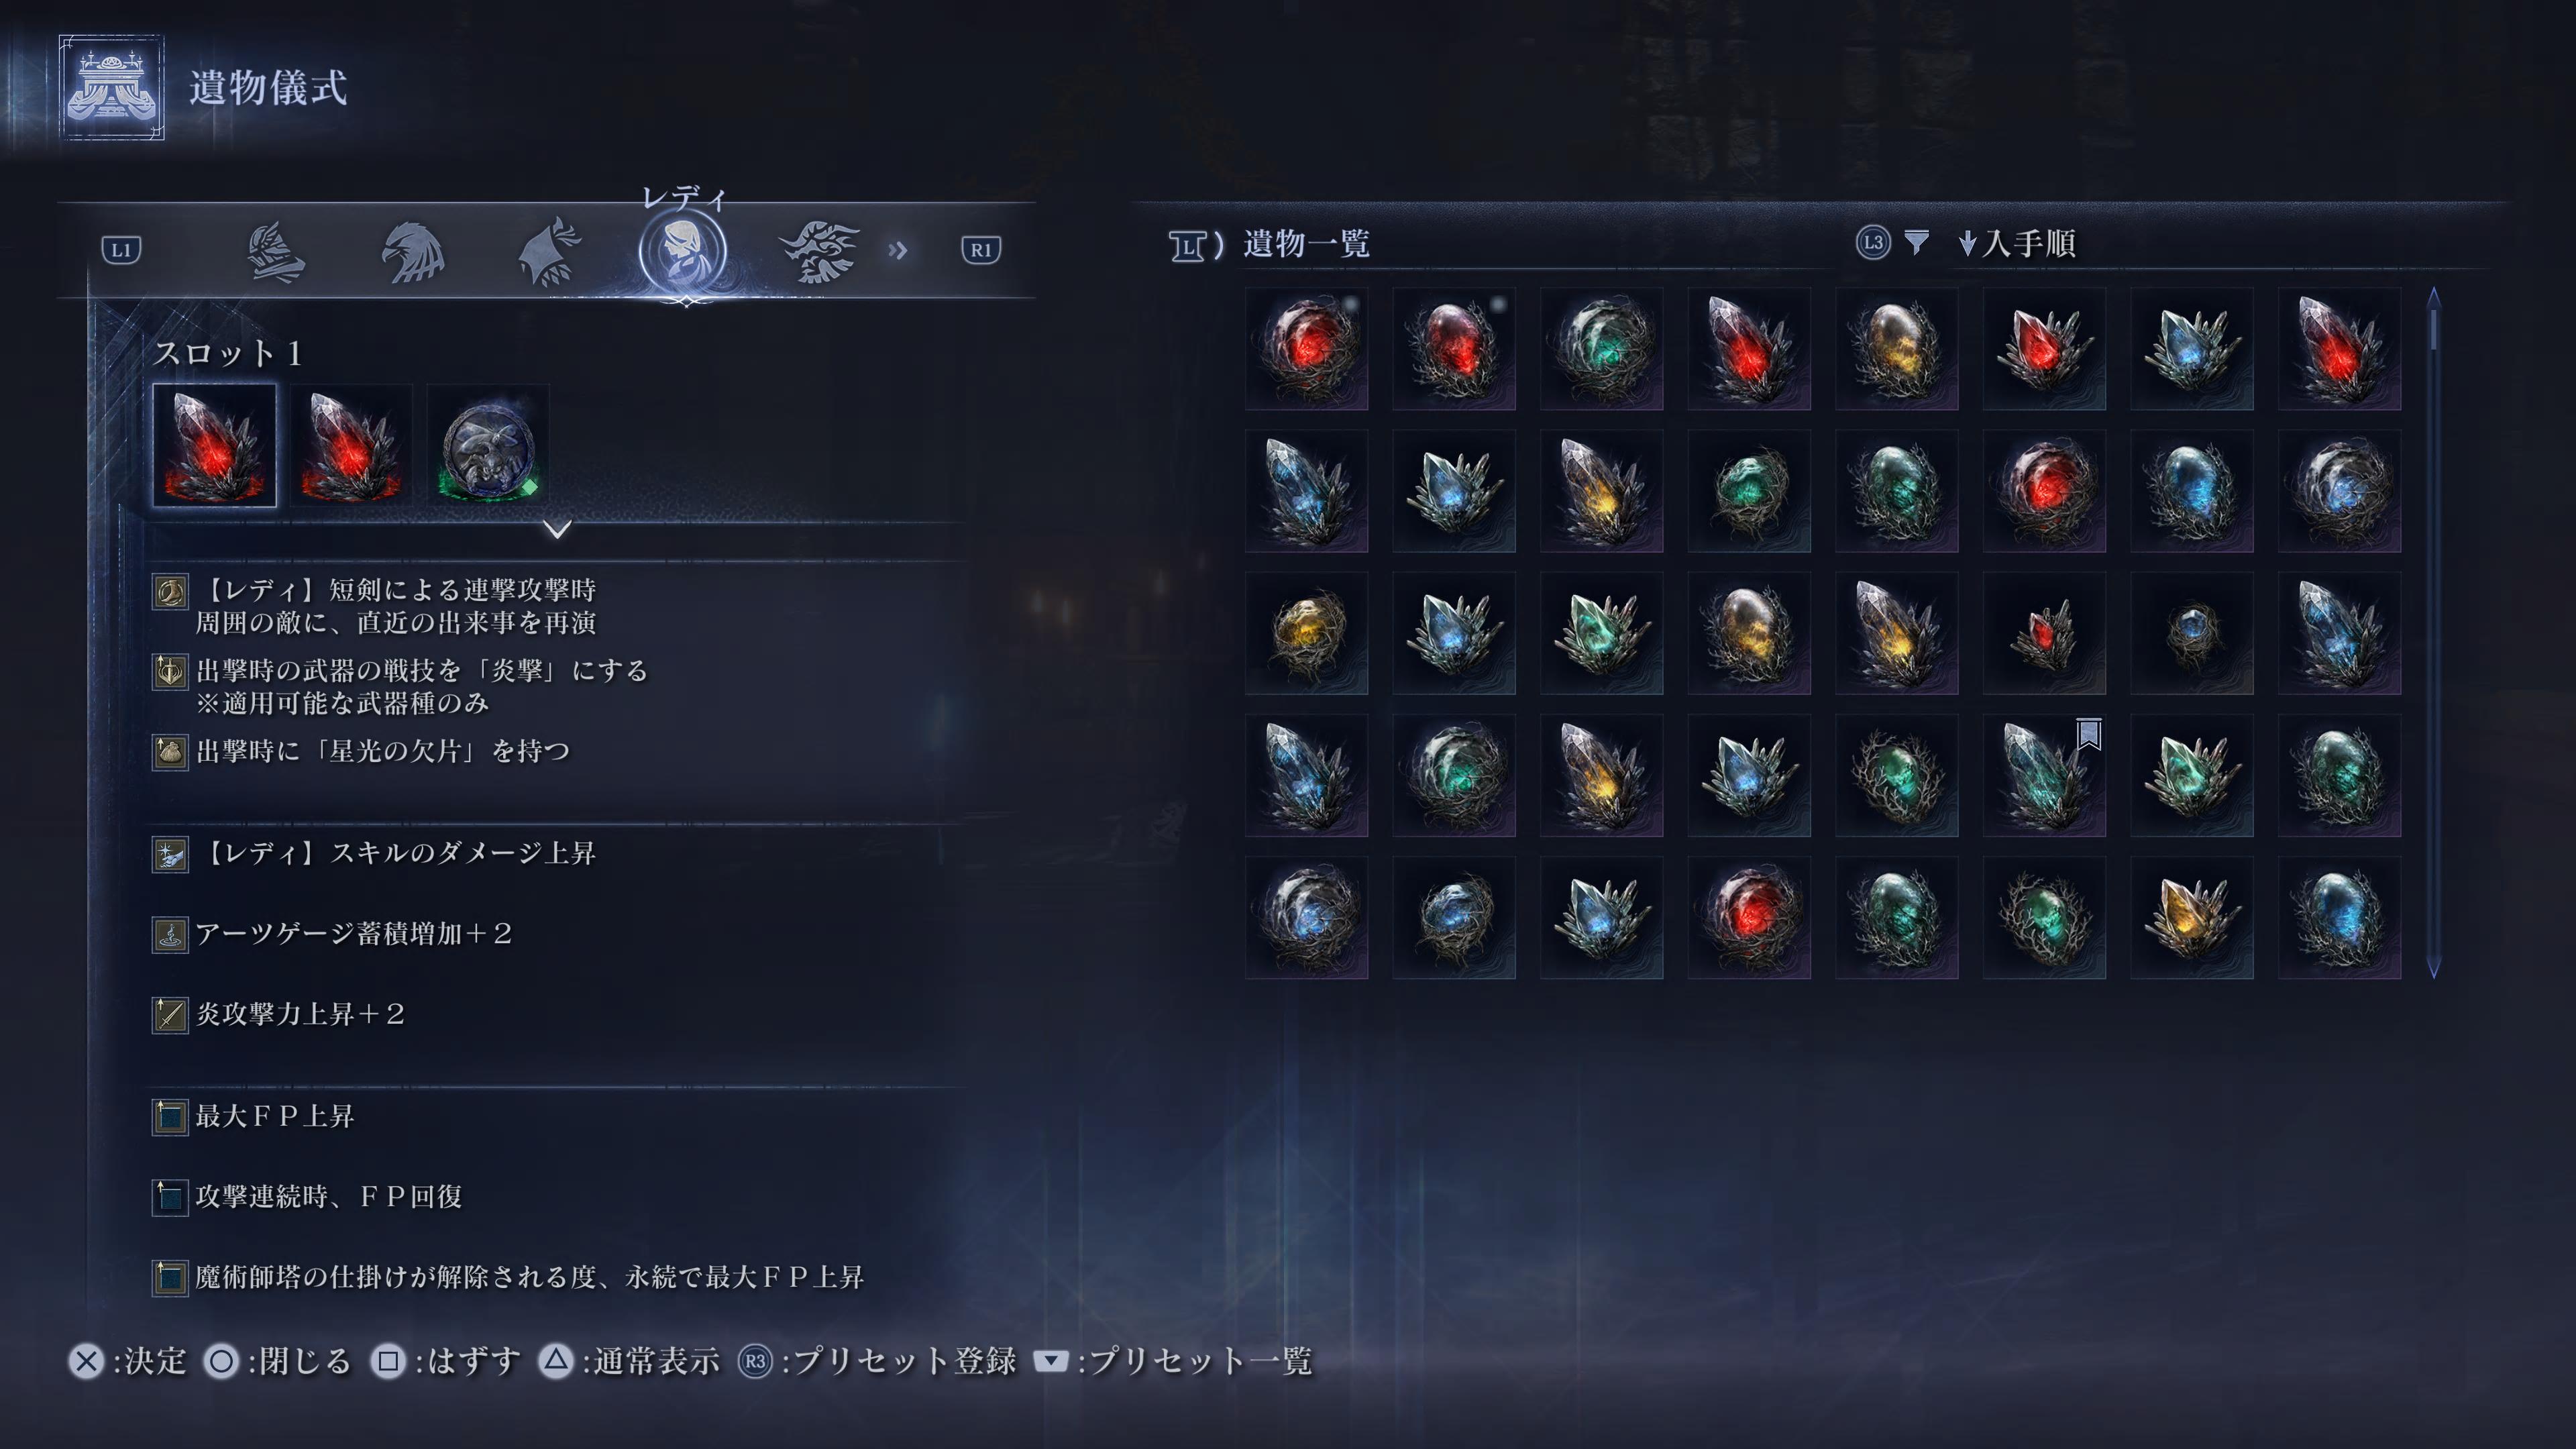
Task: Toggle 通常表示 display mode
Action: (629, 1361)
